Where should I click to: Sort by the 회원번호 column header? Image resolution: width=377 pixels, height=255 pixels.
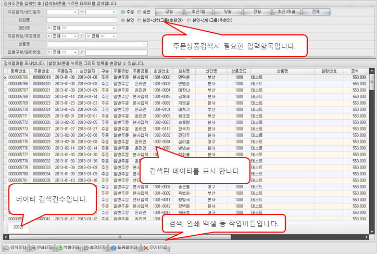click(x=162, y=71)
